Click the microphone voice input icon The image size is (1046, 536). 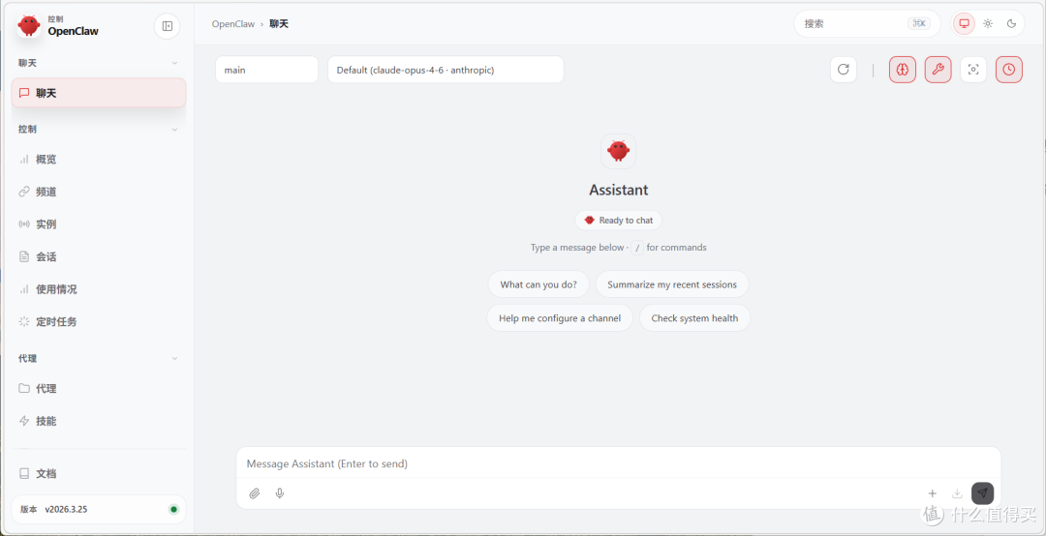click(280, 493)
